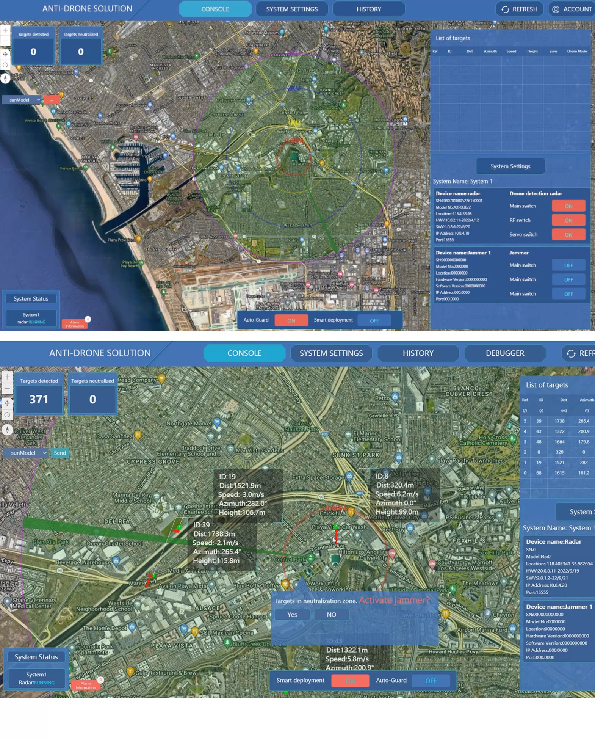Open SYSTEM SETTINGS tab in upper console

point(292,9)
